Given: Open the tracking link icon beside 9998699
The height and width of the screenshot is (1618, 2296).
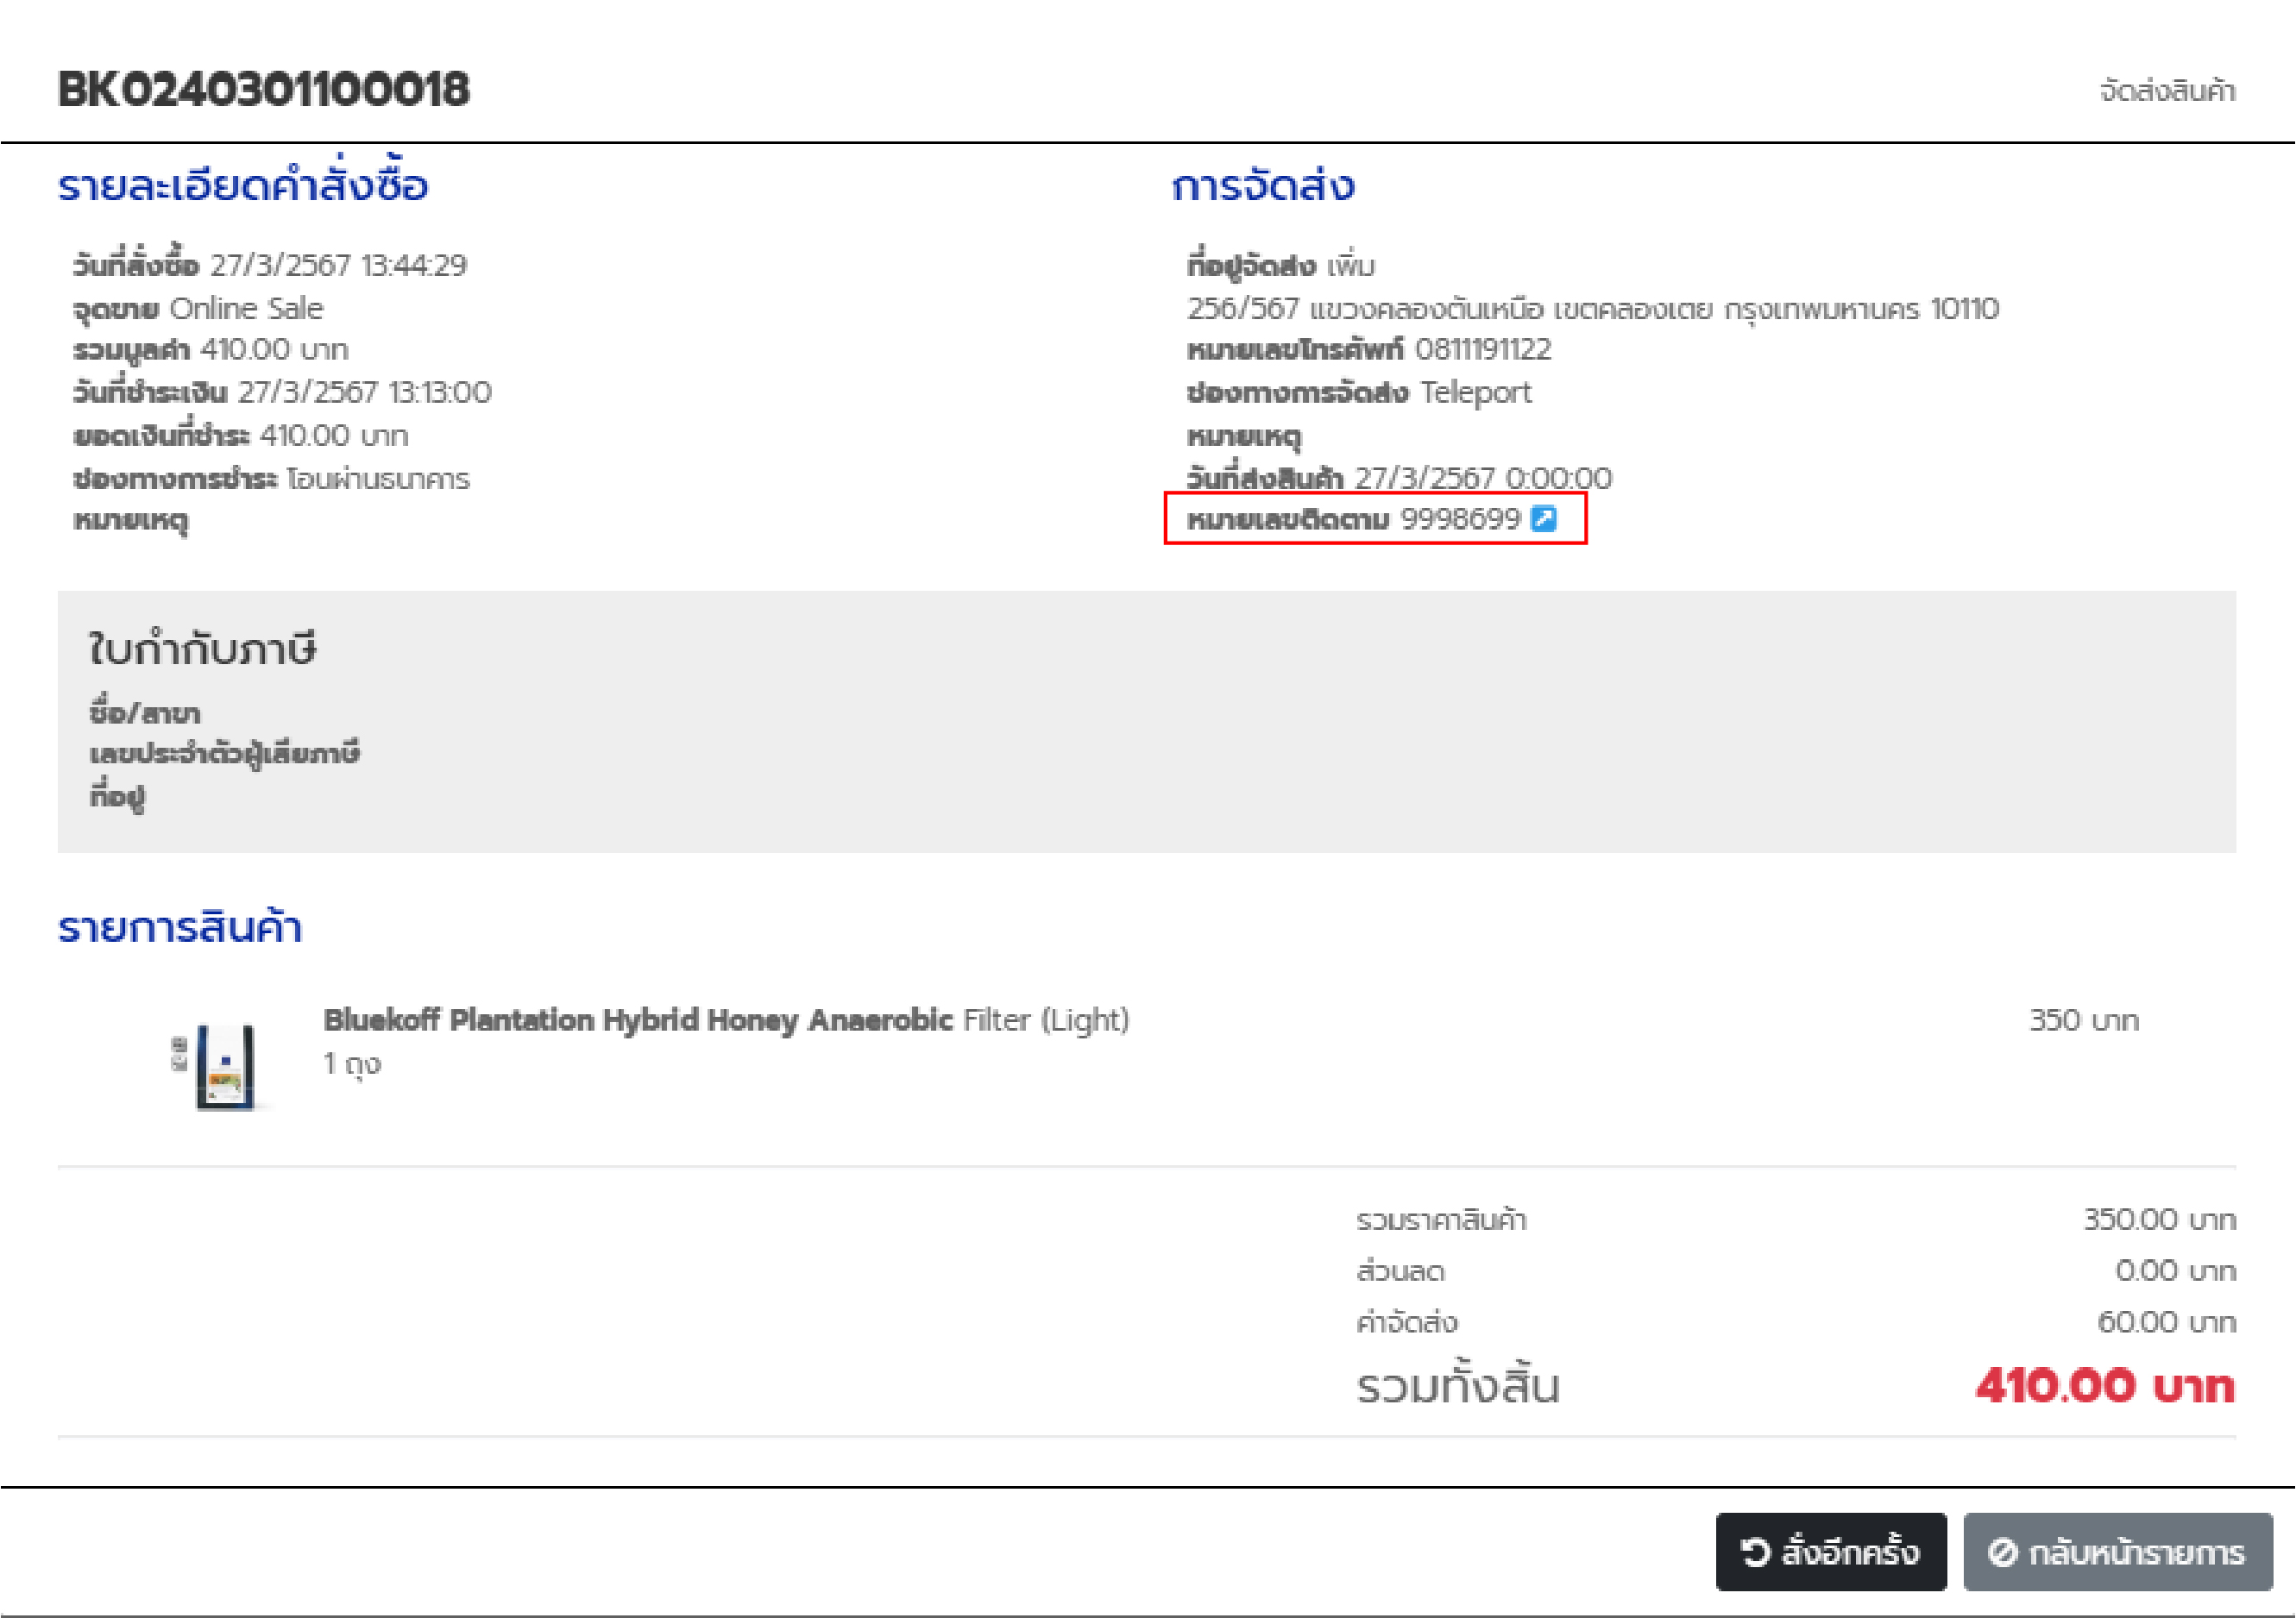Looking at the screenshot, I should 1543,518.
